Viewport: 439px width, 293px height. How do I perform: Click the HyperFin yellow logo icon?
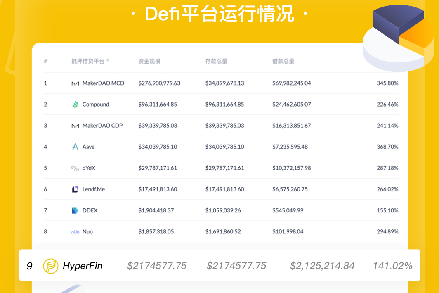(x=51, y=266)
